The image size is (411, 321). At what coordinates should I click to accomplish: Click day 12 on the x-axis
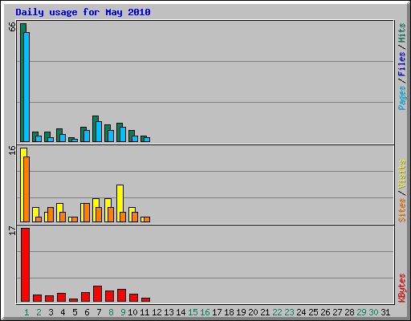tap(157, 312)
